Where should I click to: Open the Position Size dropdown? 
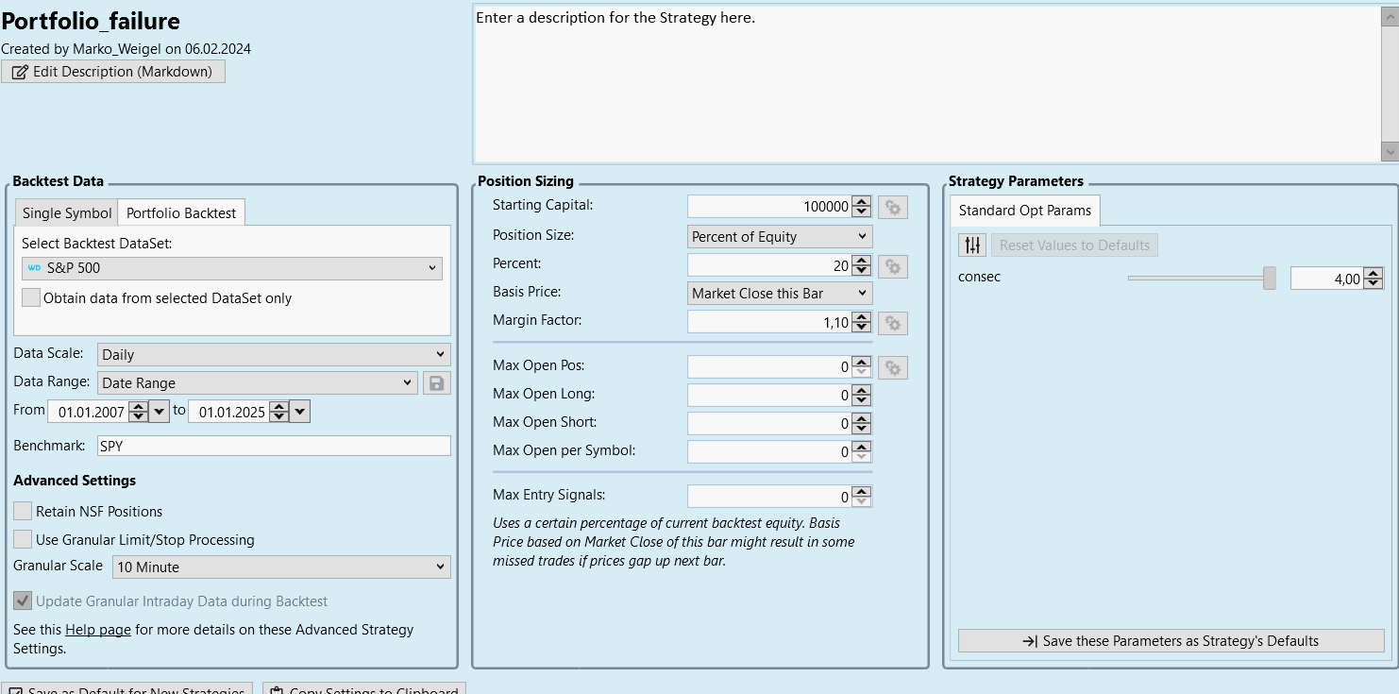[780, 237]
